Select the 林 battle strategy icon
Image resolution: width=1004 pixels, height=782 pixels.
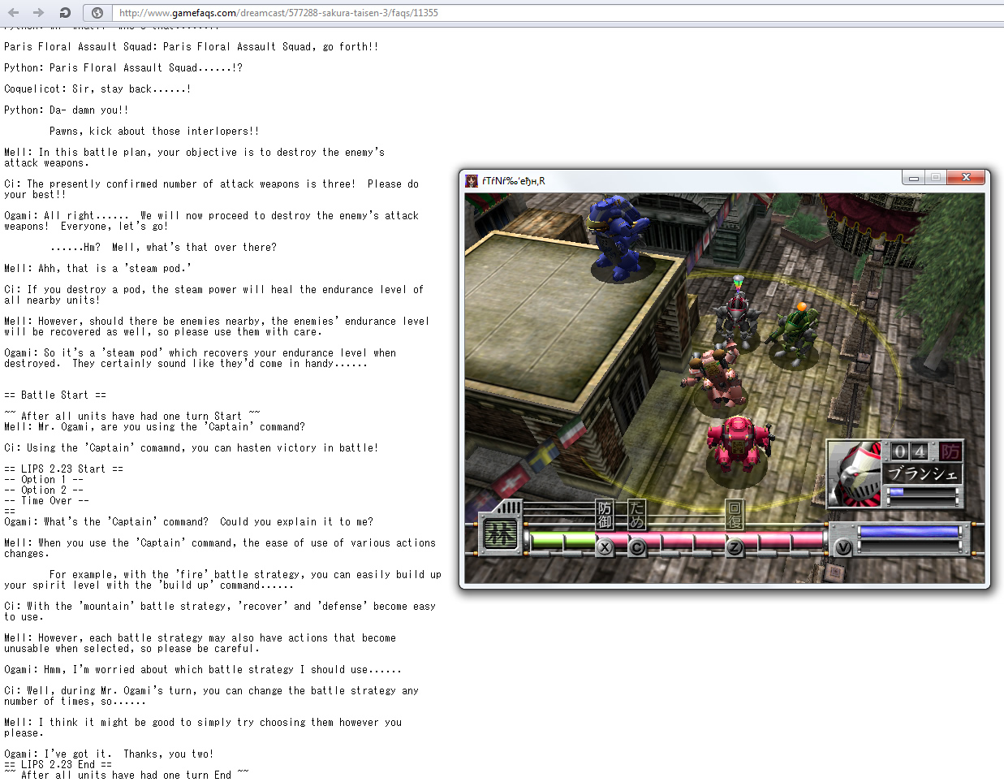click(500, 534)
